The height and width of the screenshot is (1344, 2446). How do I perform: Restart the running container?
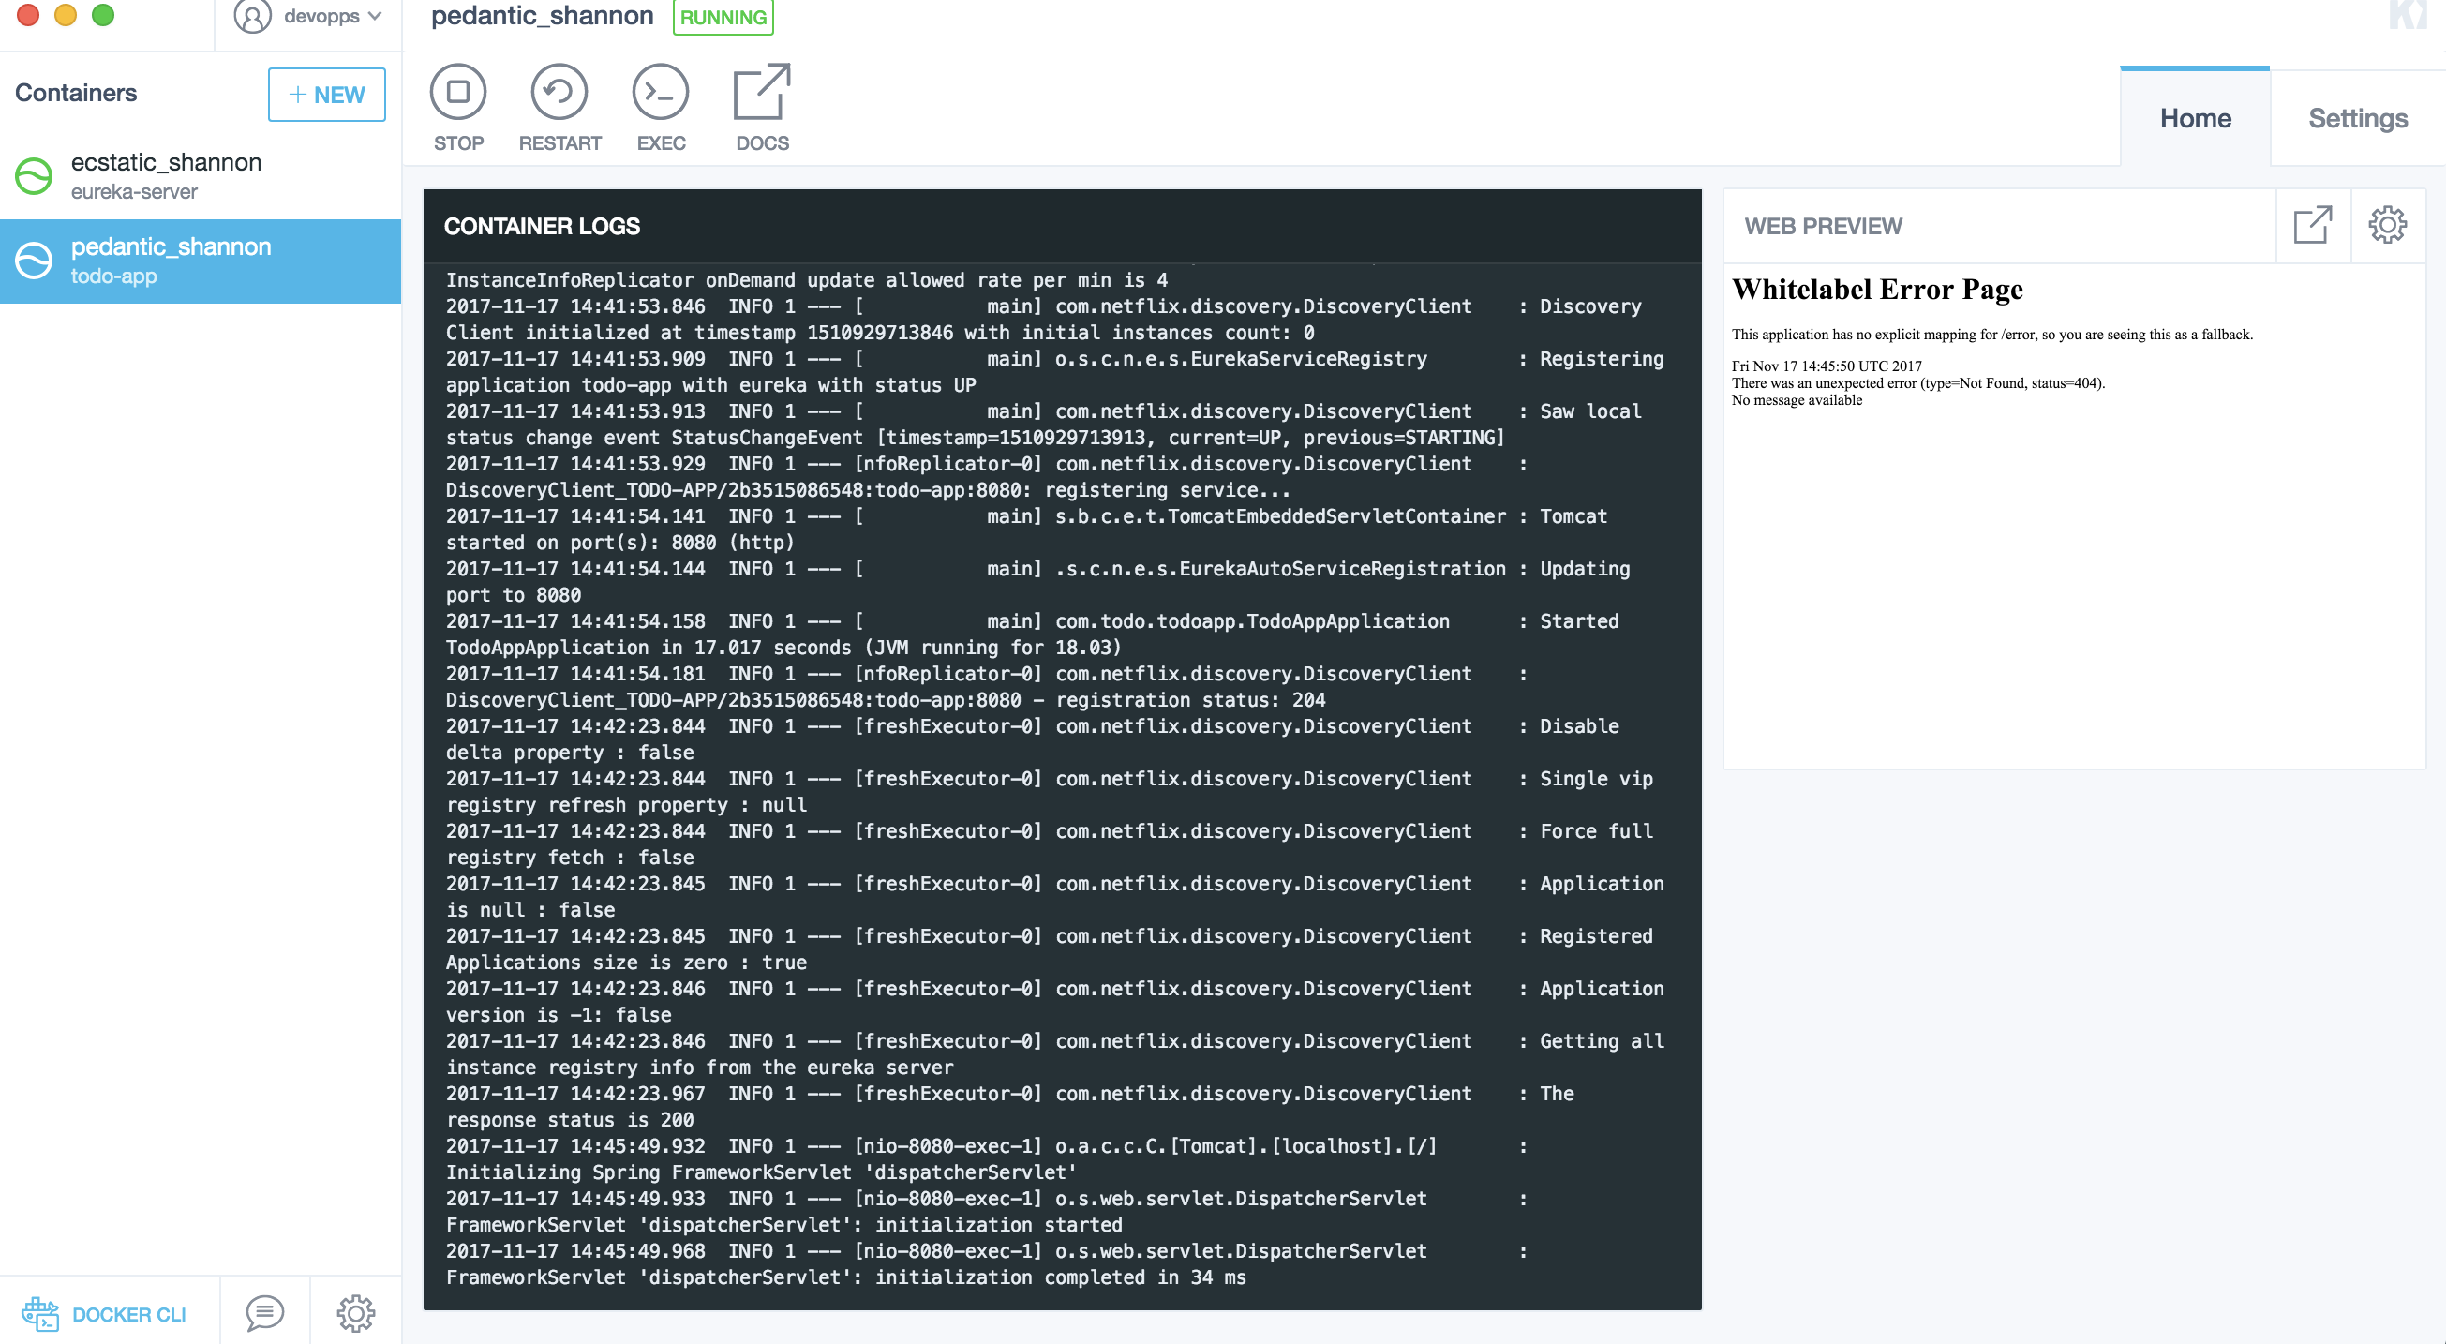(x=559, y=92)
